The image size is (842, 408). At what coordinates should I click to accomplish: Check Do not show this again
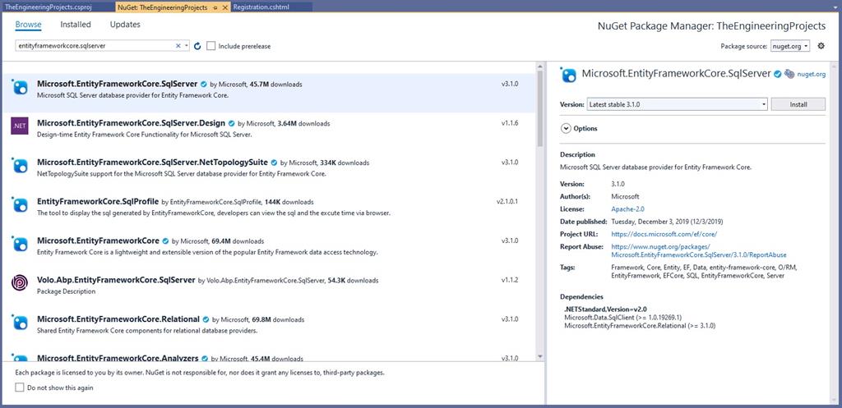pyautogui.click(x=20, y=387)
